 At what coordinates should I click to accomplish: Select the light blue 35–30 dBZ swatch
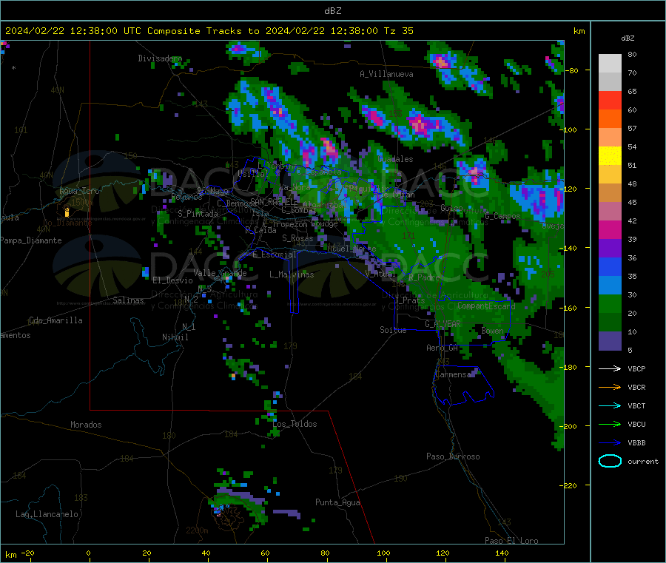[610, 286]
